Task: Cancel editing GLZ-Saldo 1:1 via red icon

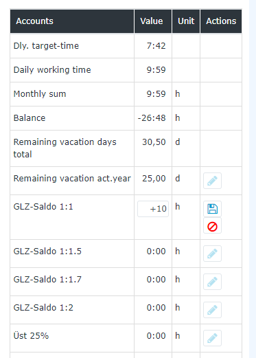Action: tap(212, 227)
